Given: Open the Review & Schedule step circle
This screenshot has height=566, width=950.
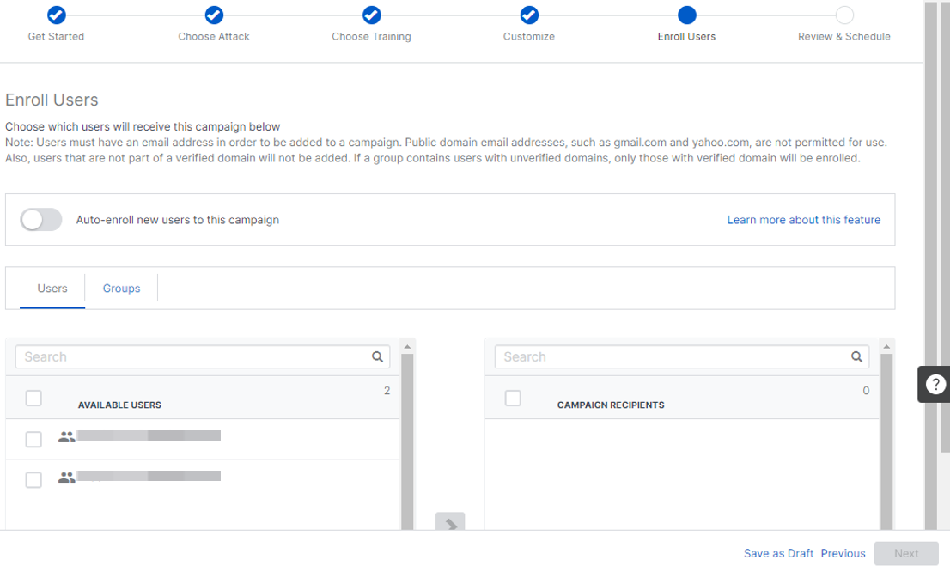Looking at the screenshot, I should [843, 15].
